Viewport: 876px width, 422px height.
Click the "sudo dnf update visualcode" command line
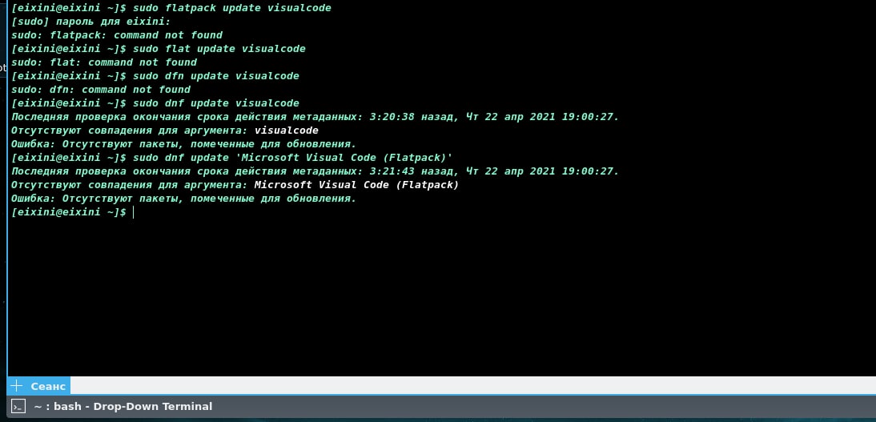point(155,102)
